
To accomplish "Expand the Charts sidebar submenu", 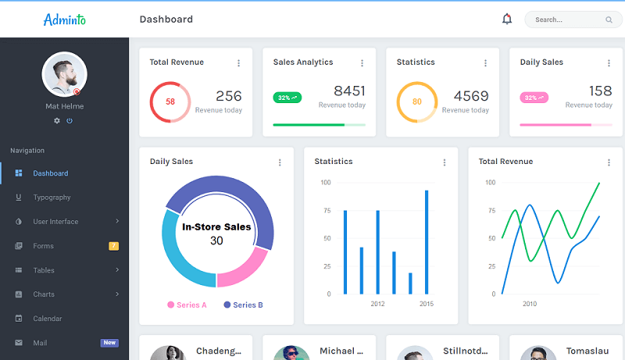I will (x=65, y=294).
